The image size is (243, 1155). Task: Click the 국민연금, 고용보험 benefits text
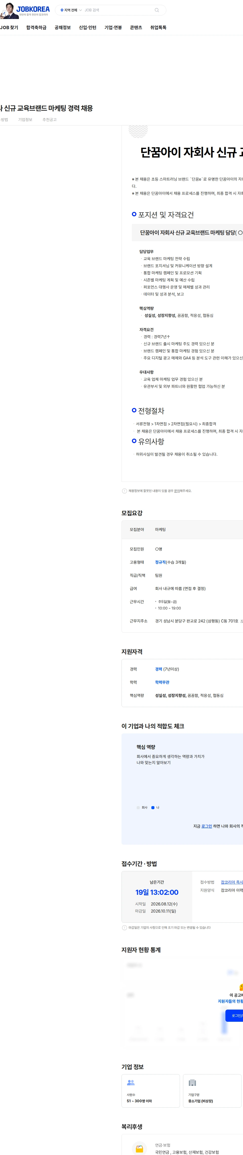187,1152
